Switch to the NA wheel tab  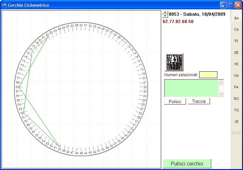[236, 76]
